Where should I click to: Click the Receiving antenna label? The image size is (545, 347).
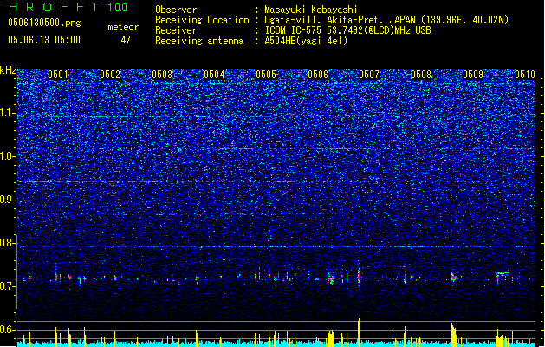click(x=199, y=41)
